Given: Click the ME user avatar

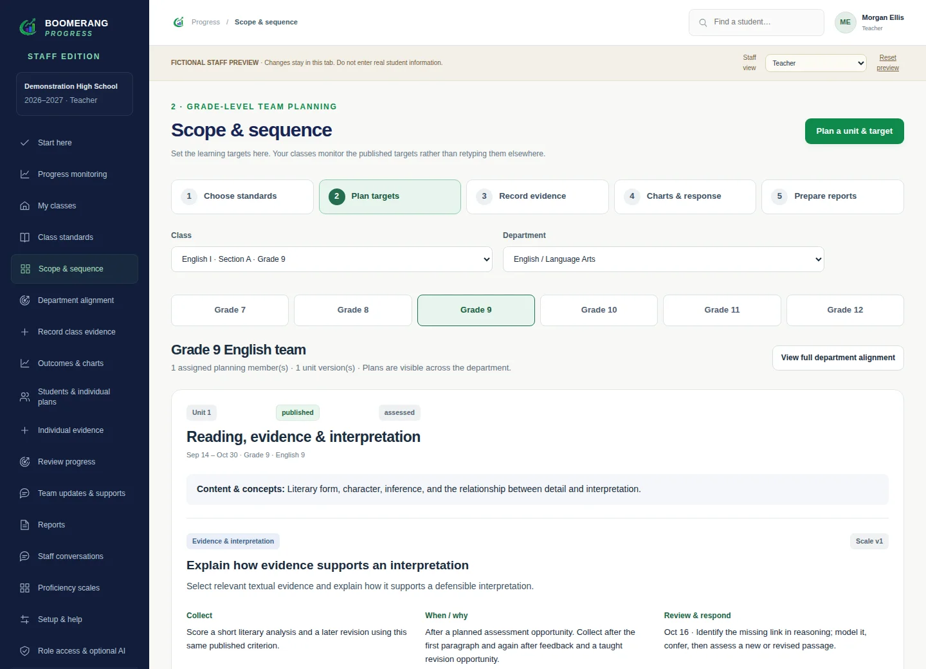Looking at the screenshot, I should coord(845,23).
